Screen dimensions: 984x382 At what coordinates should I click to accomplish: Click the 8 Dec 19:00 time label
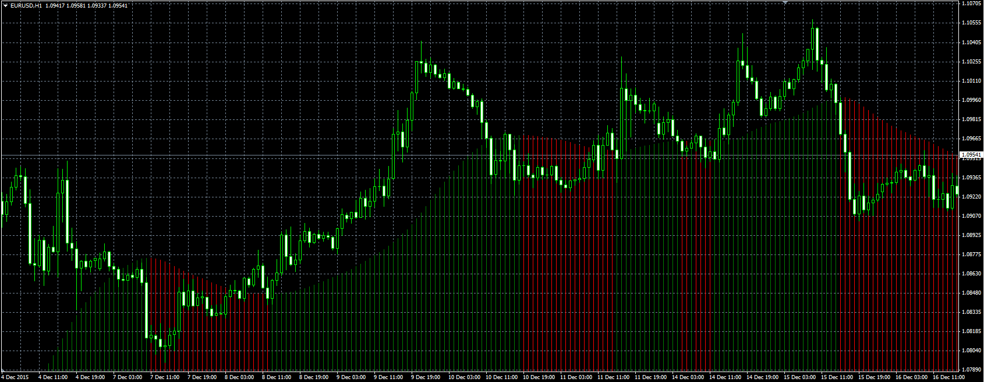(314, 377)
